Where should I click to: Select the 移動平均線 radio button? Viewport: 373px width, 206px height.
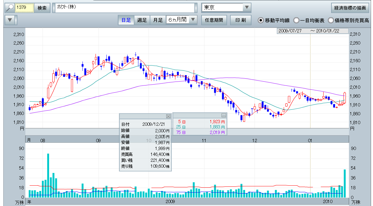(x=261, y=20)
